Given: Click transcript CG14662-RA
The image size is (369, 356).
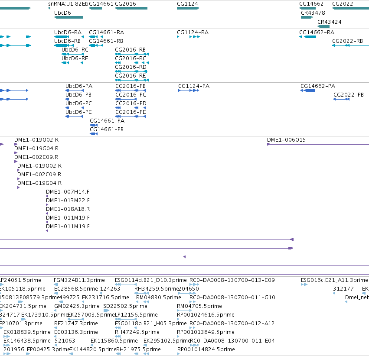Looking at the screenshot, I should click(317, 32).
